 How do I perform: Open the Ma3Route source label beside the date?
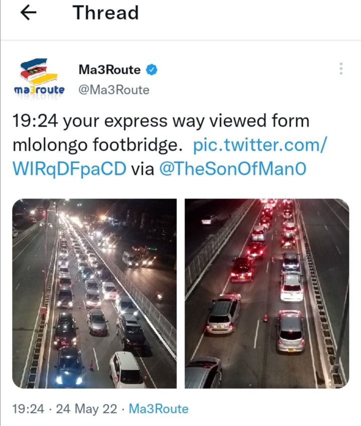point(158,409)
